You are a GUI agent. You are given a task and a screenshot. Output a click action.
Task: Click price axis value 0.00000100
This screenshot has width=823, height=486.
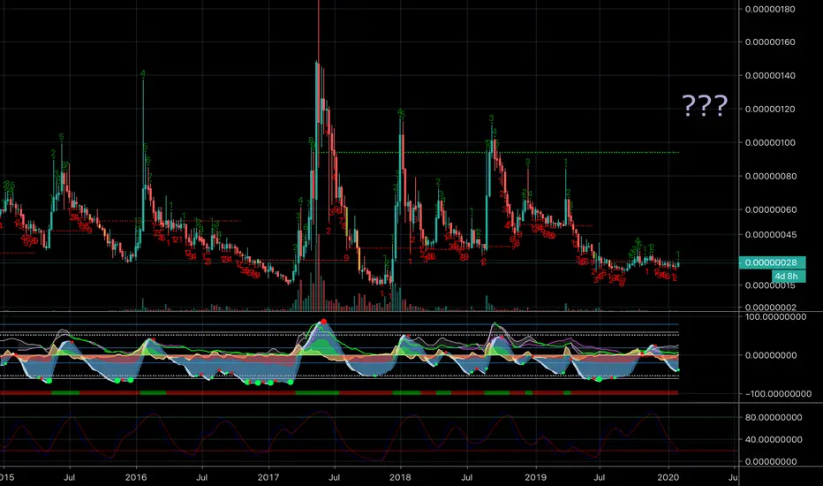(x=770, y=143)
